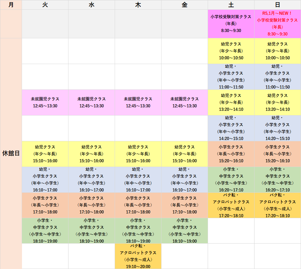Image resolution: width=301 pixels, height=269 pixels.
Task: Select Tuesday 未就園児クラス 12:45～13:30 cell
Action: pos(45,103)
